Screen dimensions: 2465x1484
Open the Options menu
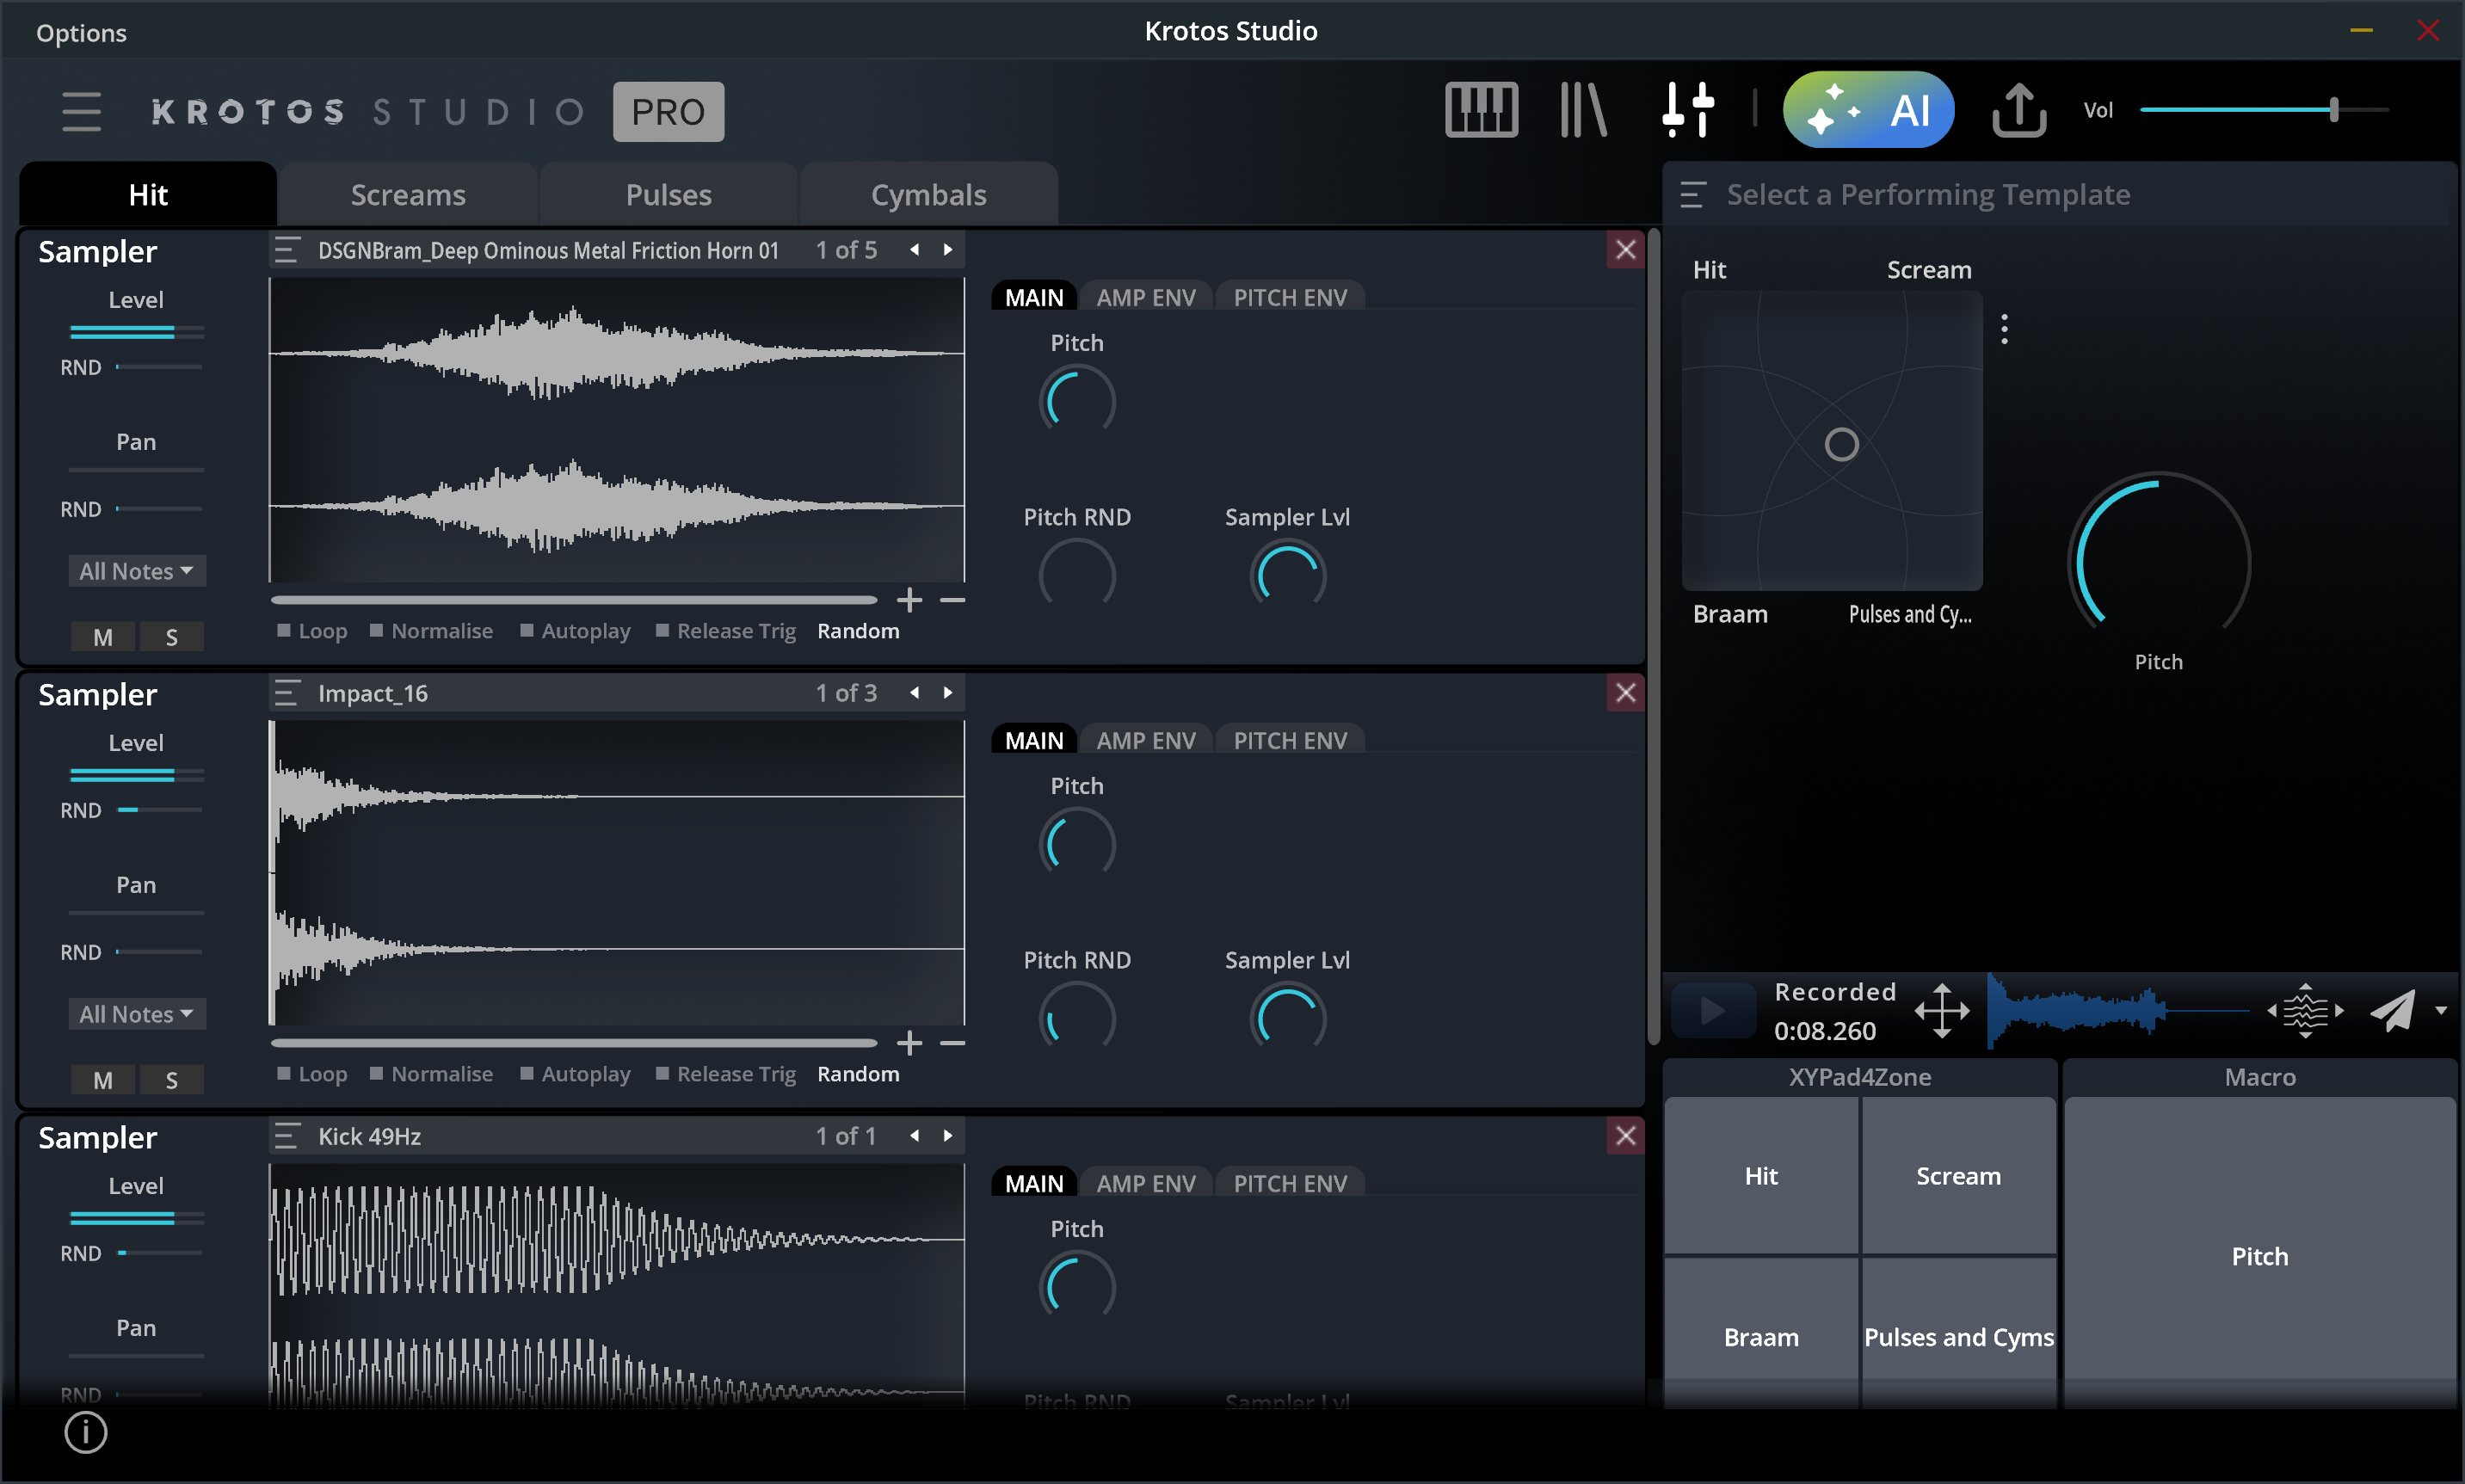coord(81,33)
